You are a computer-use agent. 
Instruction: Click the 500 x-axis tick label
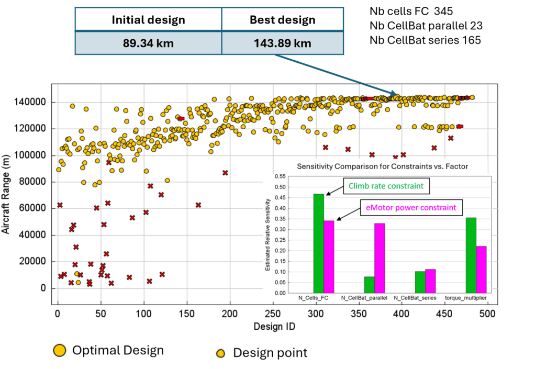[x=487, y=314]
